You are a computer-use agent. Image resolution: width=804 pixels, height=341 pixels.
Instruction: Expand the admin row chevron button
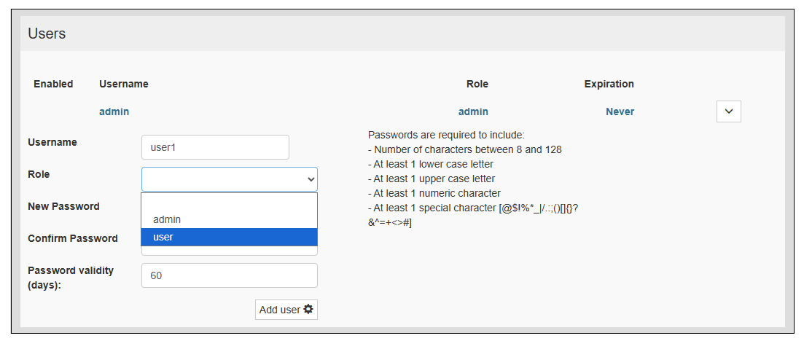coord(729,111)
